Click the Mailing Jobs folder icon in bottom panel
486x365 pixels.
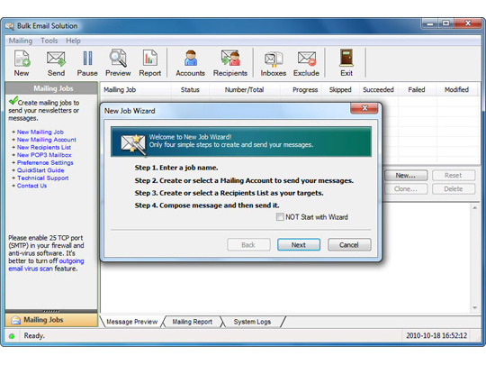[x=16, y=320]
